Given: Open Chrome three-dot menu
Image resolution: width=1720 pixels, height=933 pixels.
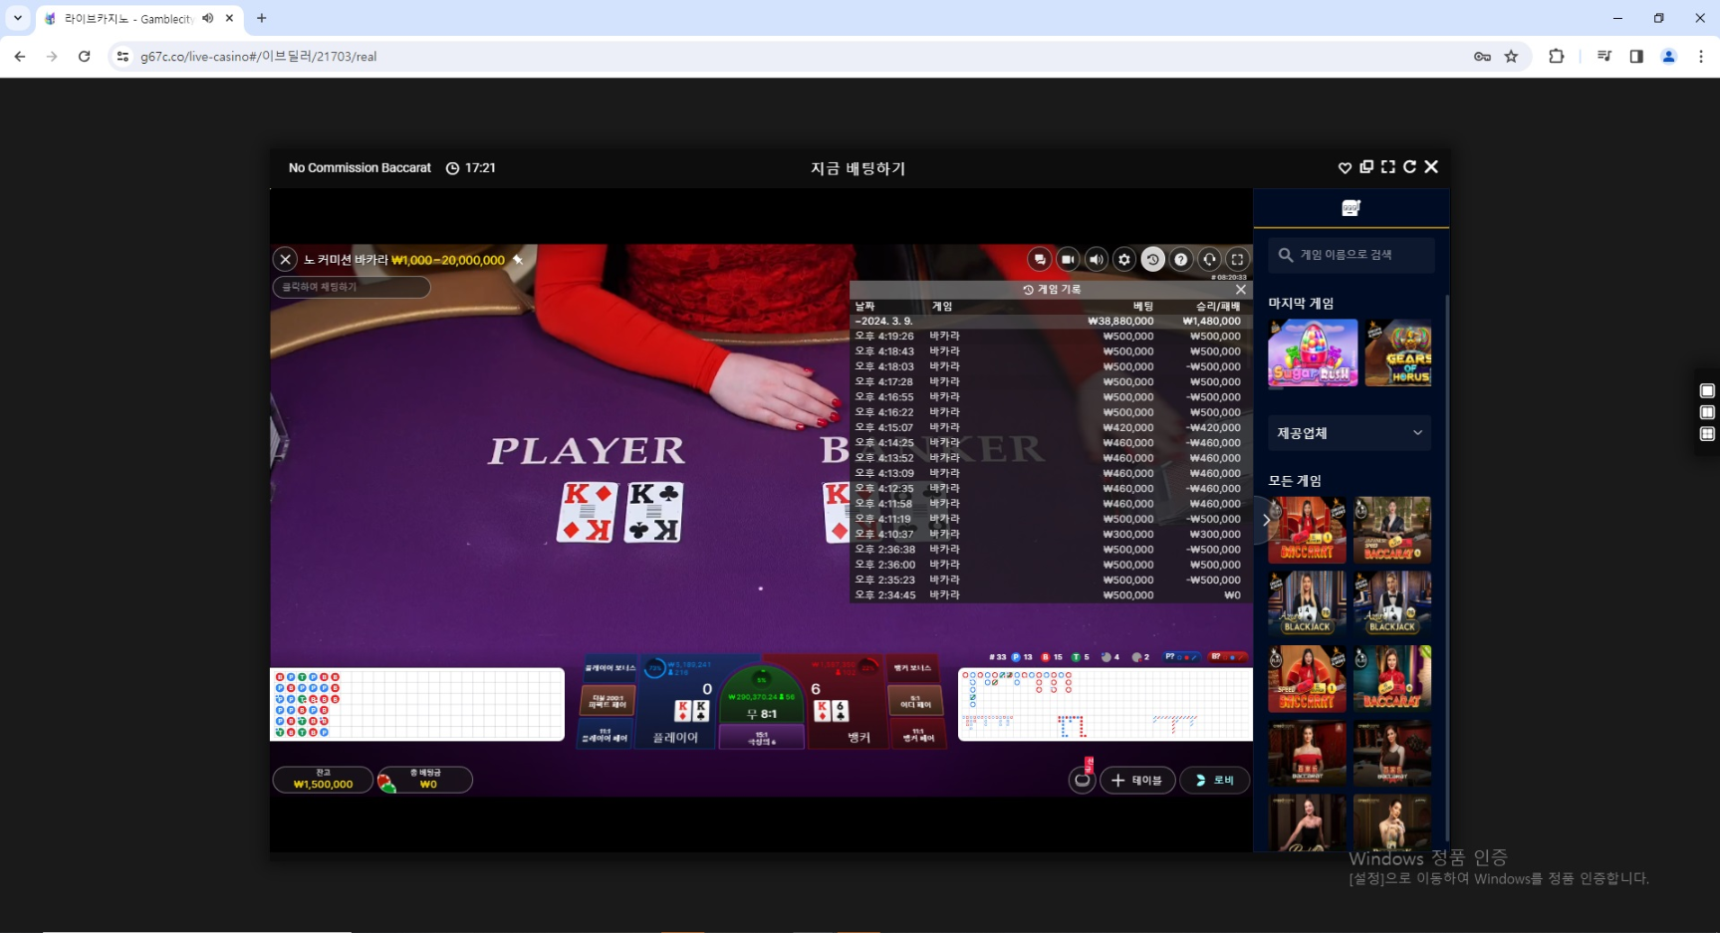Looking at the screenshot, I should tap(1701, 57).
